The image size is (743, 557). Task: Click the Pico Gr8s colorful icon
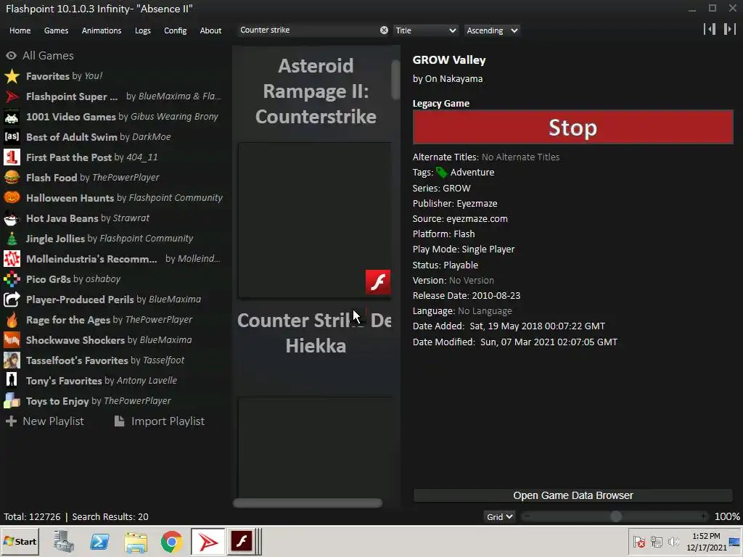coord(12,279)
